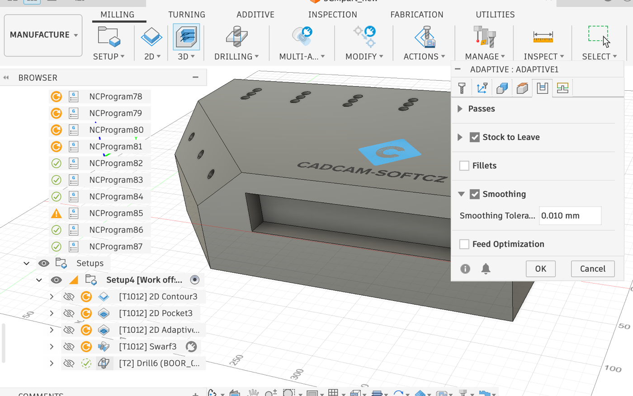The image size is (633, 396).
Task: Collapse the Setup4 tree node
Action: (x=39, y=280)
